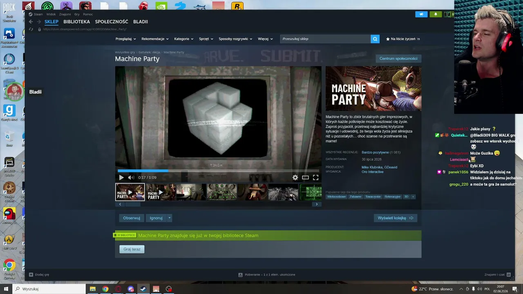
Task: Expand the Kategorie dropdown
Action: coord(184,39)
